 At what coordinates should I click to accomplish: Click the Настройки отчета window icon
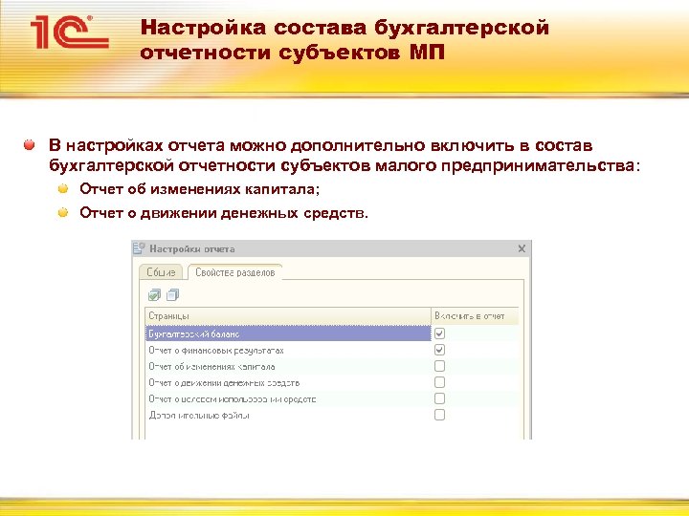(140, 248)
